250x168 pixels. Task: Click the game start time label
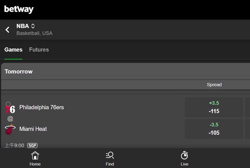14,146
